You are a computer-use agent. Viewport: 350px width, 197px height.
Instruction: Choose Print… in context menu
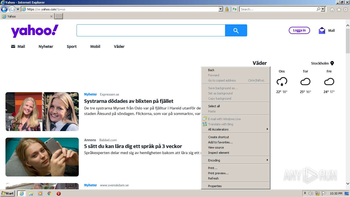click(x=236, y=168)
